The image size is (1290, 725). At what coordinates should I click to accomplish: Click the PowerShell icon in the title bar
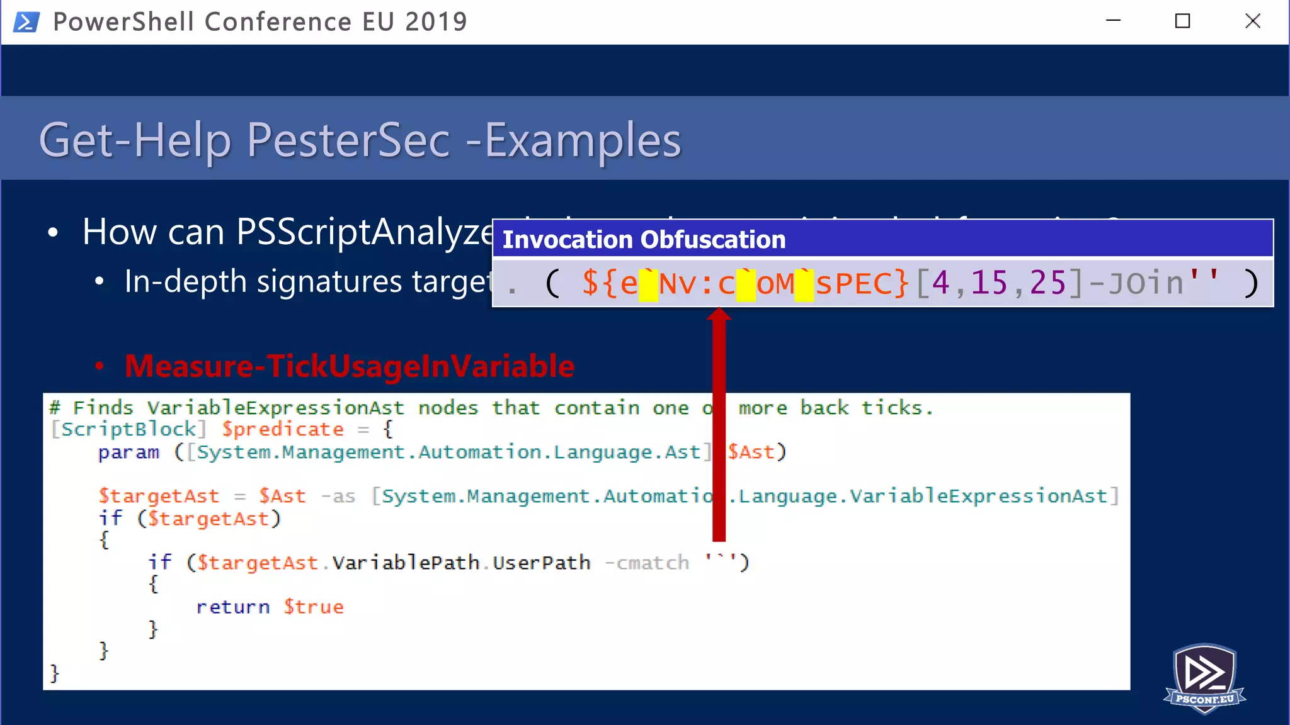[26, 22]
